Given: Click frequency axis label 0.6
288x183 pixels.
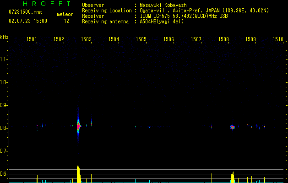Looking at the screenshot, I should [x=3, y=174].
